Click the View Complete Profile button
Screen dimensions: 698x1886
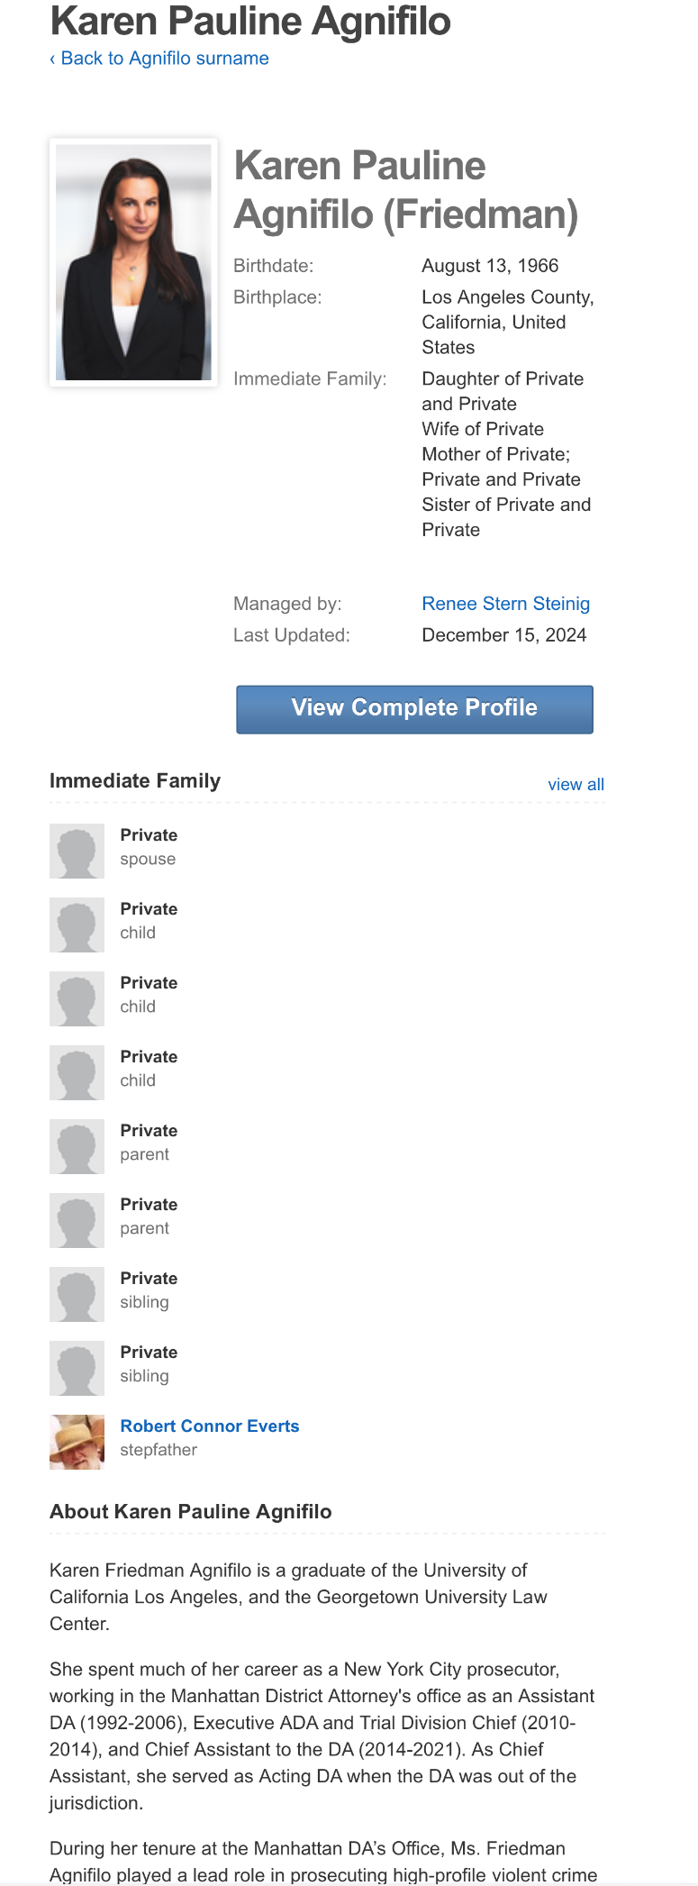414,709
